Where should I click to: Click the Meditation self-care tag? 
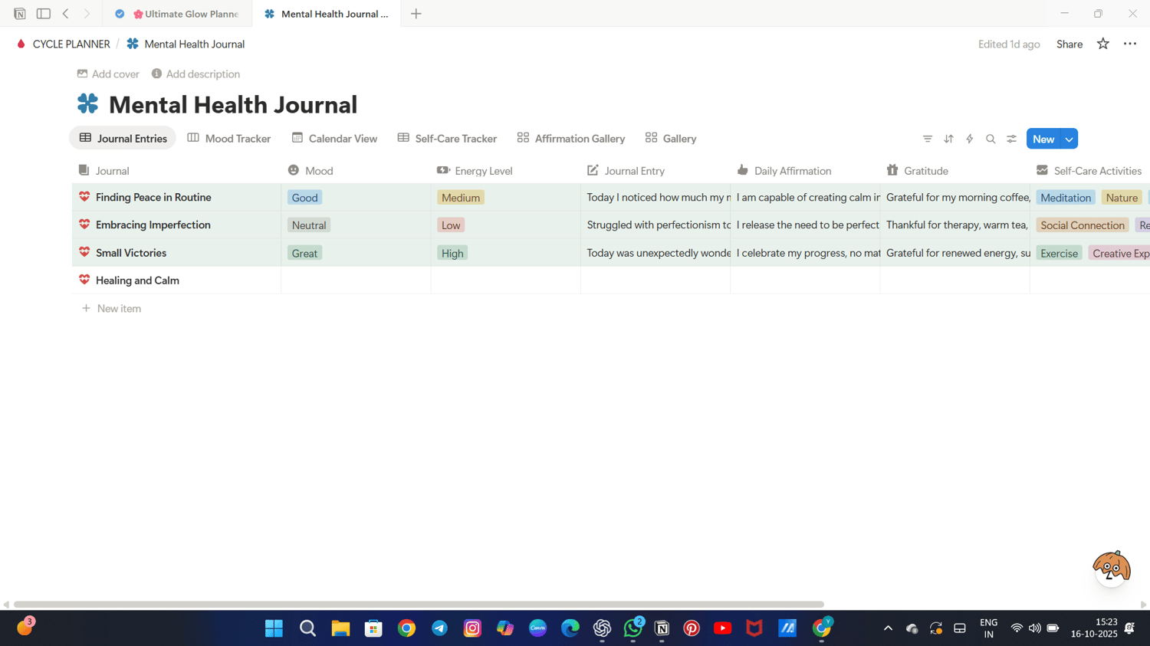1066,198
